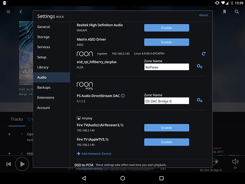Enable Fire TV (AppleTV3,1) Airplay device
Viewport: 245px width, 184px height.
(x=167, y=142)
